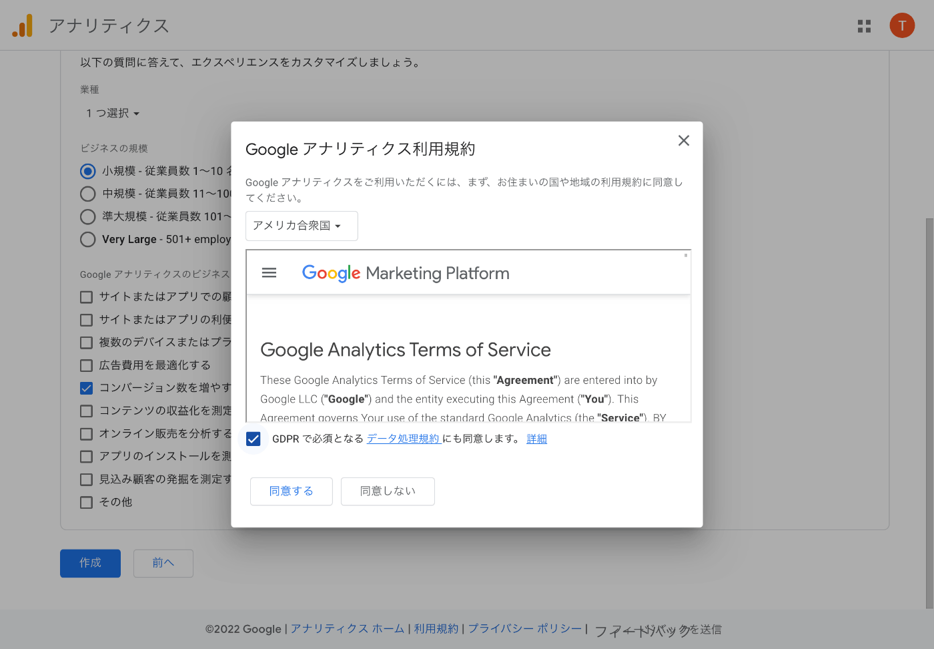The width and height of the screenshot is (934, 649).
Task: Open the 詳細 link
Action: click(536, 439)
